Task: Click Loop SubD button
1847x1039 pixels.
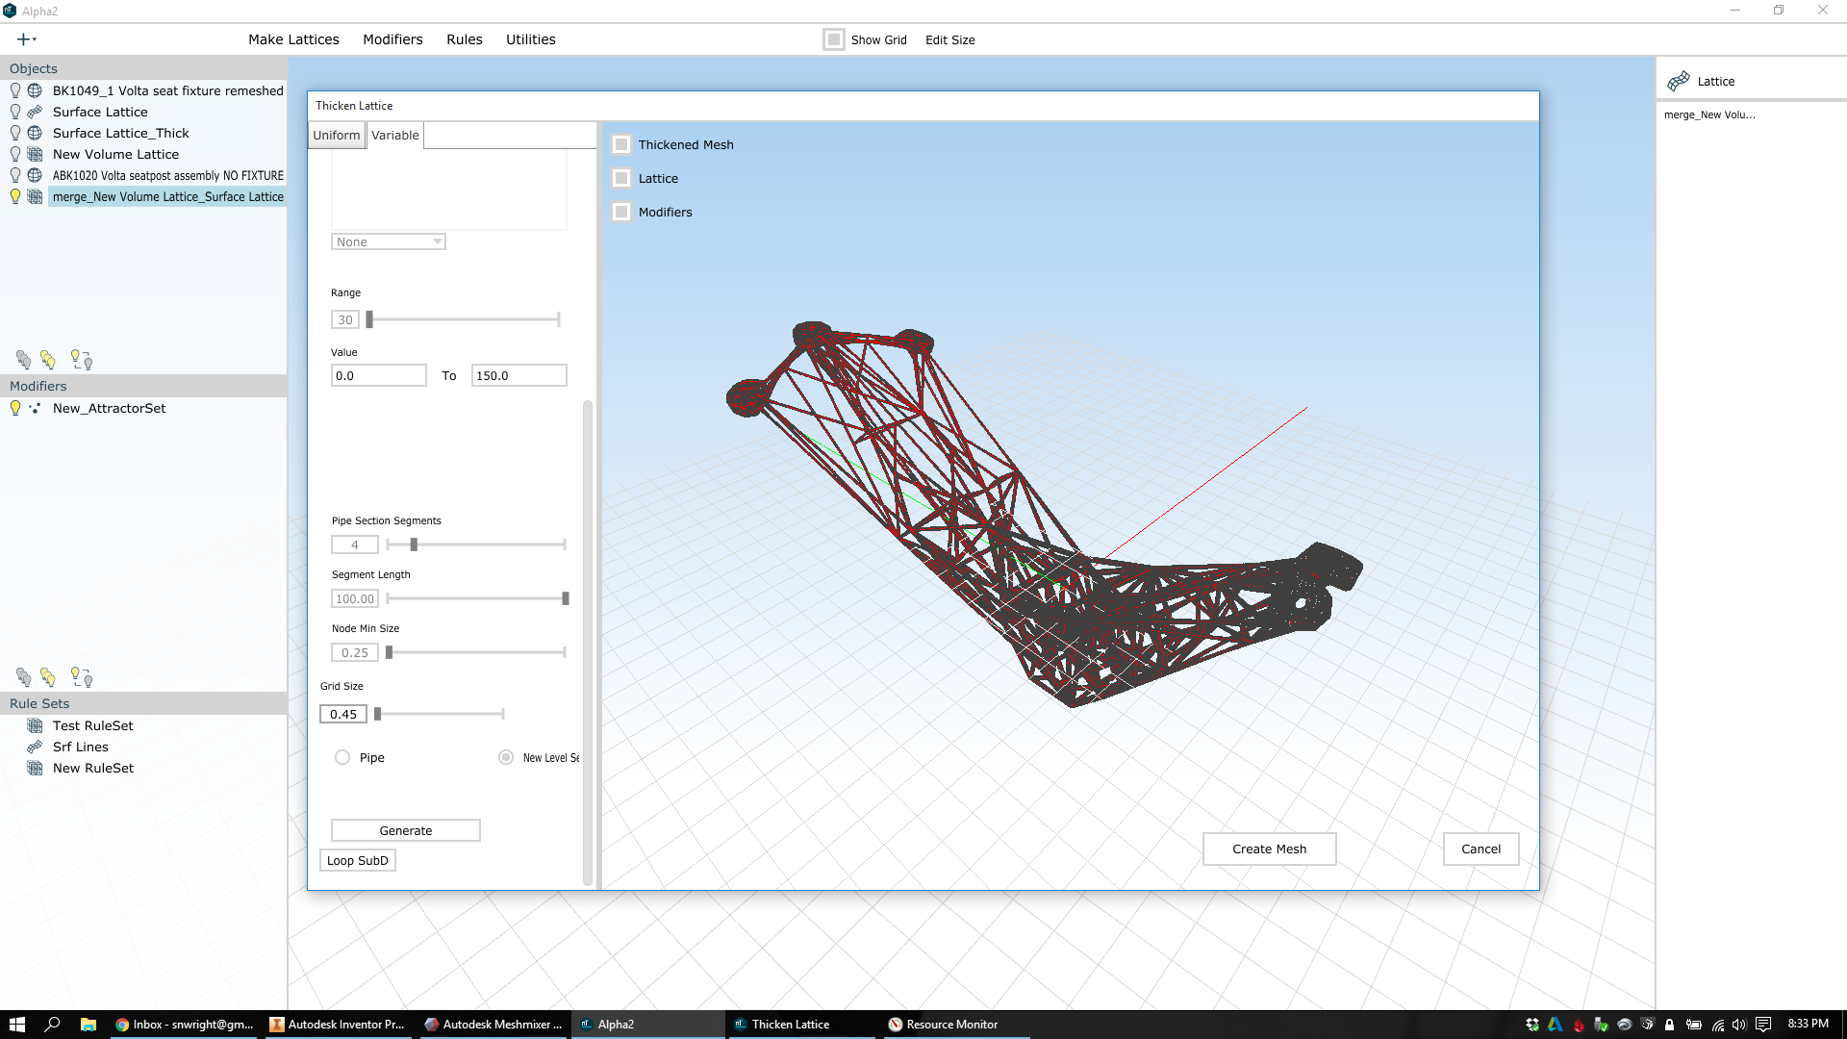Action: click(x=358, y=860)
